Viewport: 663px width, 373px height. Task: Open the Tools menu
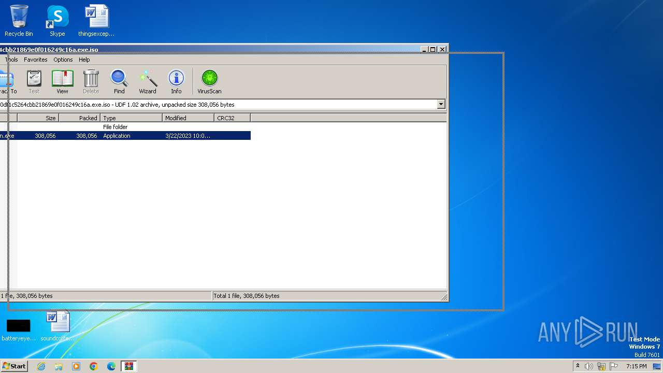pos(11,60)
